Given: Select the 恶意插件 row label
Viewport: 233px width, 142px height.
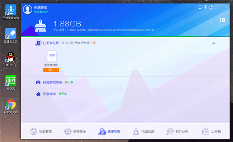Looking at the screenshot, I should 49,94.
